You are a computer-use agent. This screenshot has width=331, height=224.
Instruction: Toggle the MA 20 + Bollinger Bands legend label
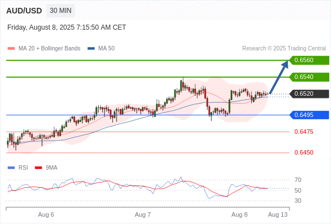coord(49,49)
